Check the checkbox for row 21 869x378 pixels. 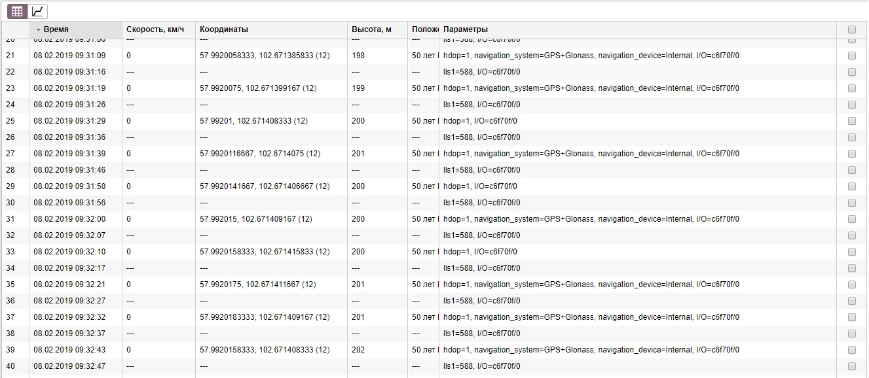pyautogui.click(x=852, y=56)
